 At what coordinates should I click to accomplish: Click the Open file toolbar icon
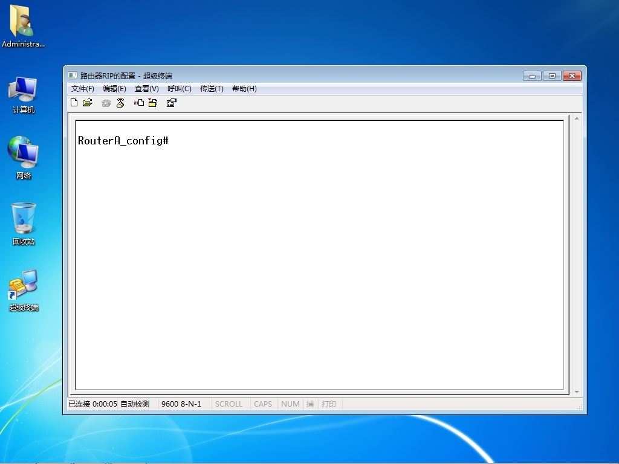(88, 103)
